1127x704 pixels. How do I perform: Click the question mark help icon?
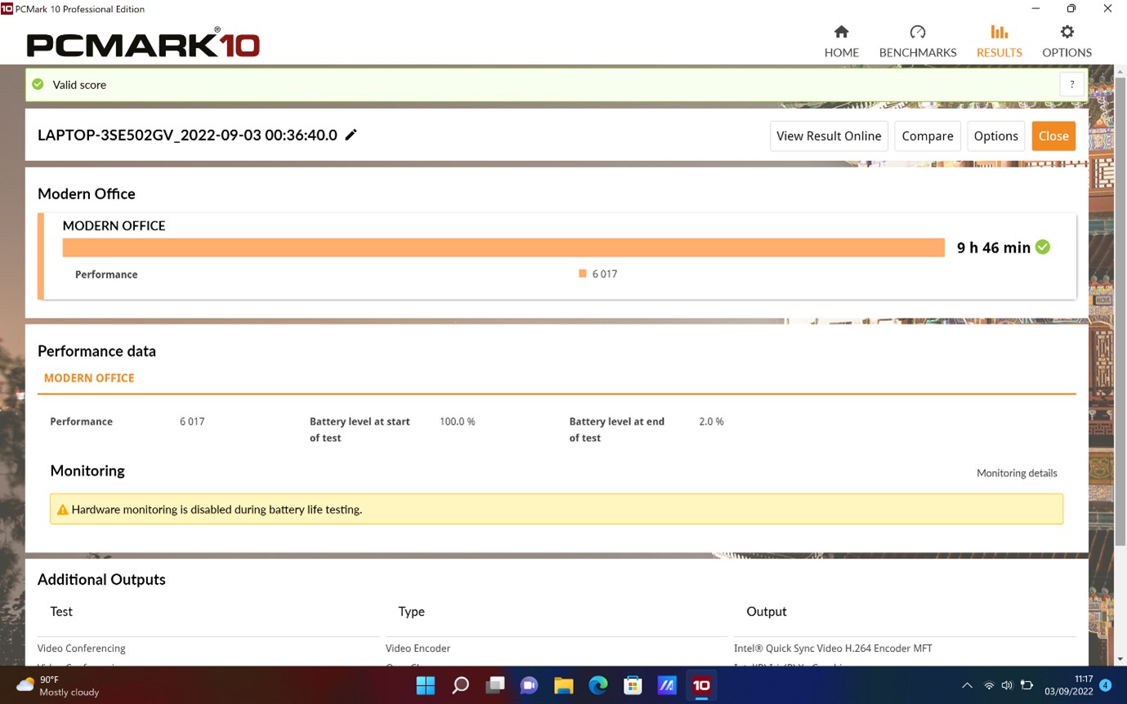(1071, 84)
